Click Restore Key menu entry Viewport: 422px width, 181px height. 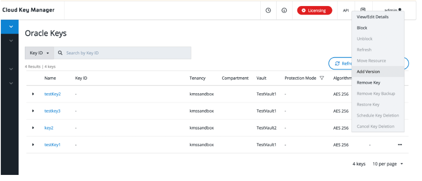[x=377, y=105]
